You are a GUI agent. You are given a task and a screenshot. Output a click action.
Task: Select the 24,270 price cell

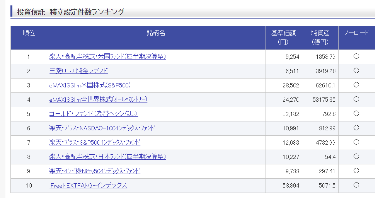pos(284,100)
